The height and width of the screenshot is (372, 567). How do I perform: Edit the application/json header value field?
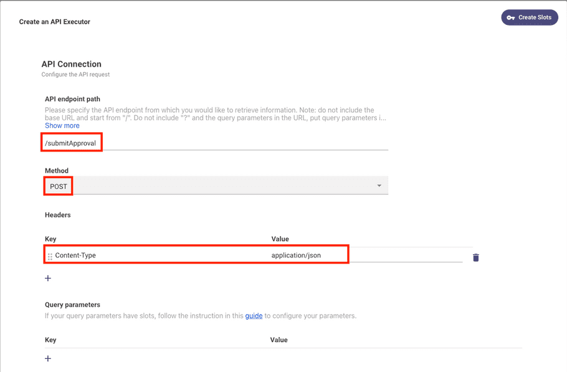pos(366,255)
